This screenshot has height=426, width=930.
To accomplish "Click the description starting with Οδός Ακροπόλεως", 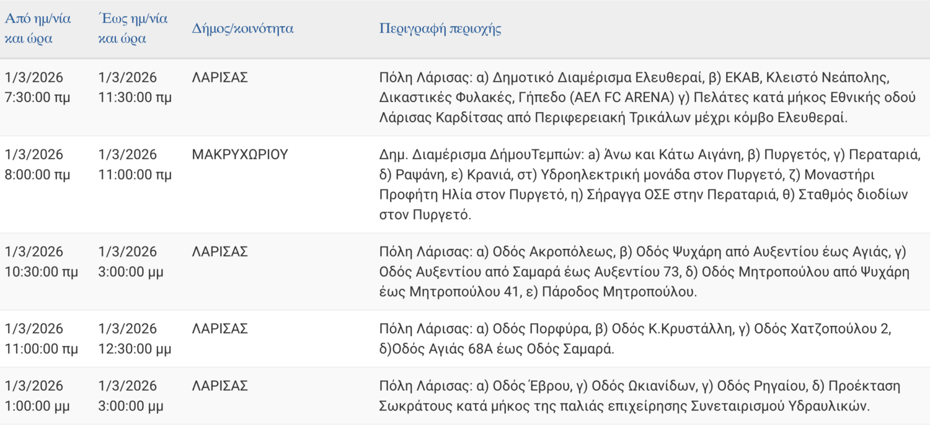I will pyautogui.click(x=644, y=271).
